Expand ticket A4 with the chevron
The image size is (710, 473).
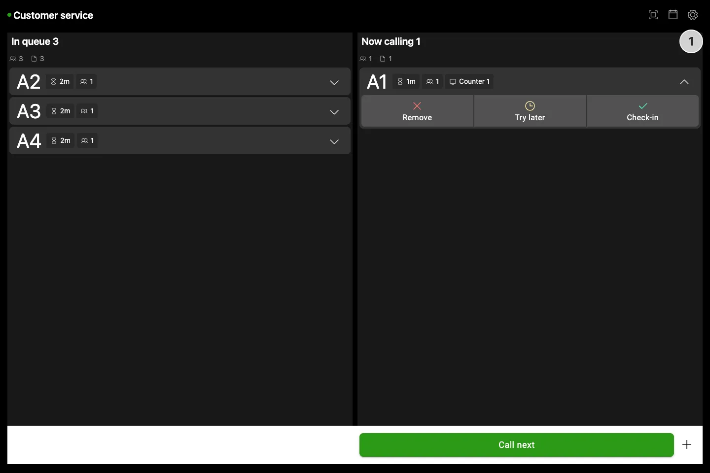(x=334, y=141)
